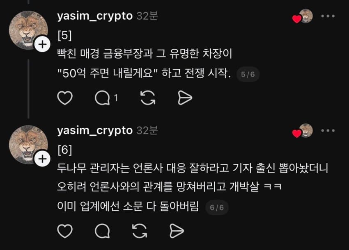Open replies on the [5] post
The height and width of the screenshot is (250, 349).
106,98
